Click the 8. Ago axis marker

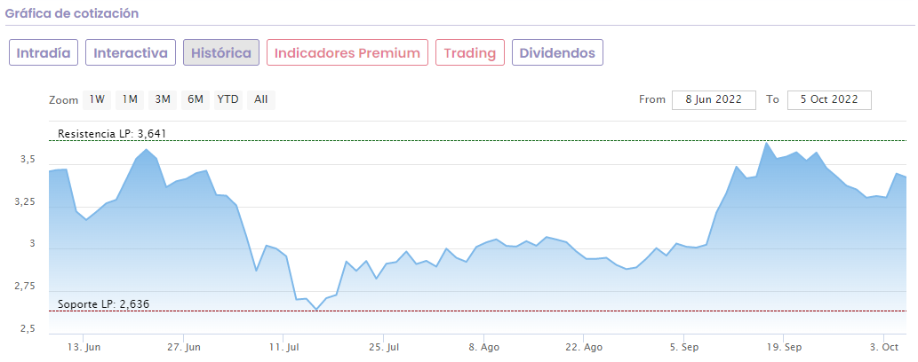(483, 347)
